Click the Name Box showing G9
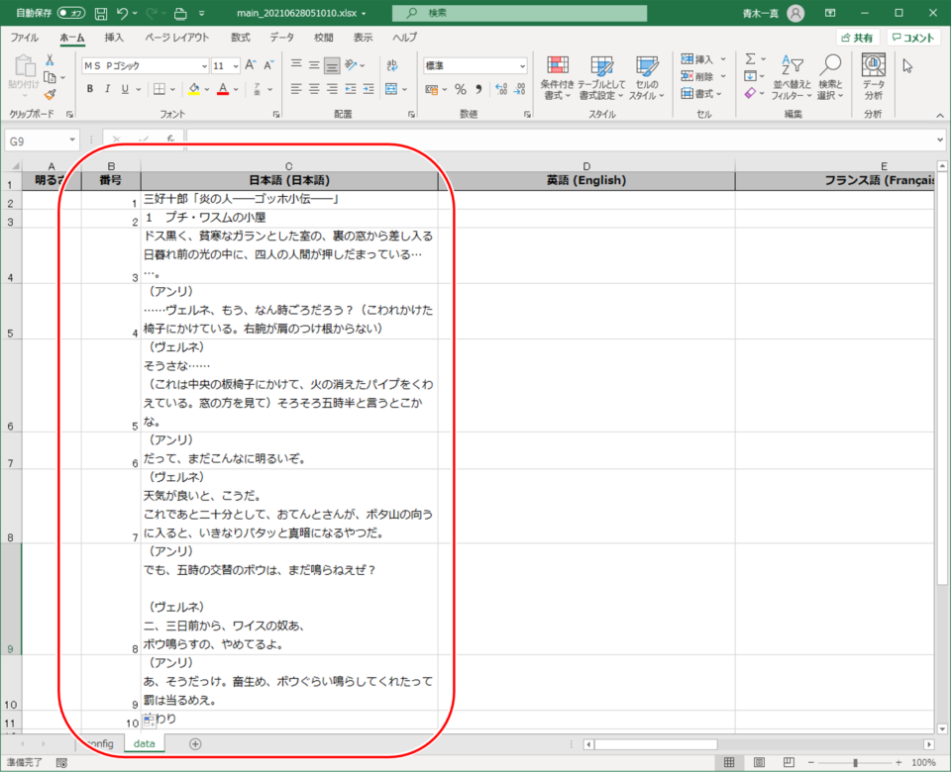This screenshot has height=772, width=951. pos(36,142)
